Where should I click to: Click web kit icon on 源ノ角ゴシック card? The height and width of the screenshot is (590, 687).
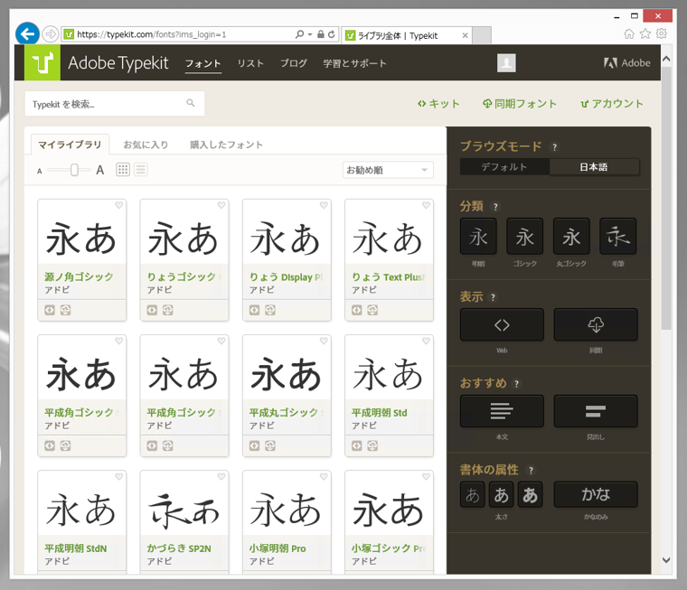coord(50,310)
